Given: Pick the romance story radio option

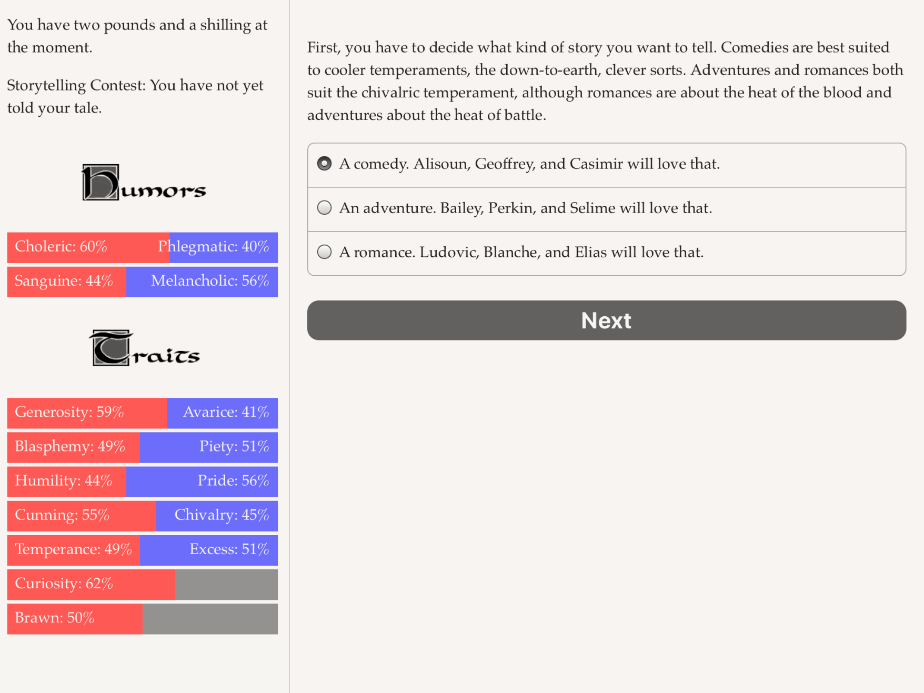Looking at the screenshot, I should 325,252.
